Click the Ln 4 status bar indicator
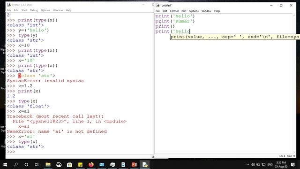Viewport: 300px width, 169px height. [x=282, y=156]
